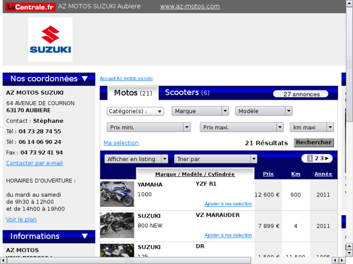
Task: Click the vertical scrollbar thumb
Action: (350, 64)
